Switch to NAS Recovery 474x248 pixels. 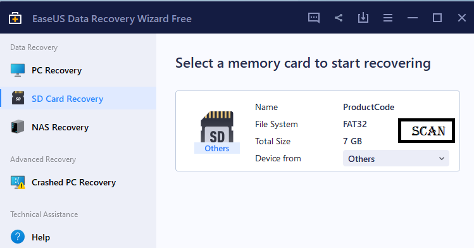point(78,127)
